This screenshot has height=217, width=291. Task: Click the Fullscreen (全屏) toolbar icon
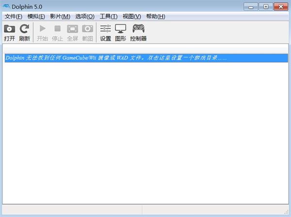[72, 29]
